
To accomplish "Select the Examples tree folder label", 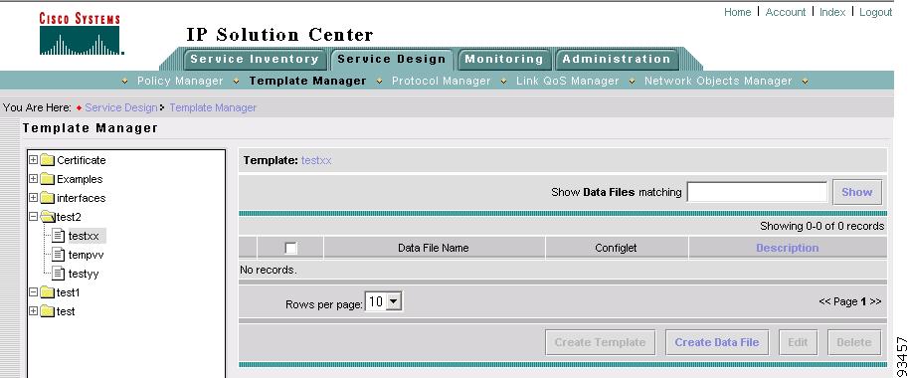I will (x=80, y=179).
